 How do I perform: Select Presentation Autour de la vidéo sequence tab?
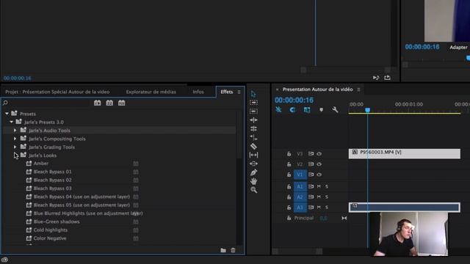pos(318,89)
